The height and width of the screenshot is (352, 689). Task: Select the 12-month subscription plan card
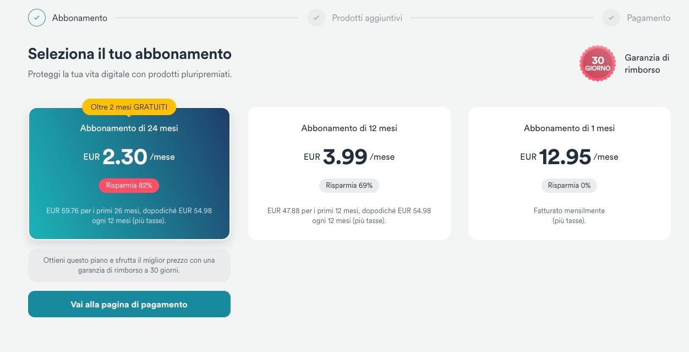click(x=349, y=174)
